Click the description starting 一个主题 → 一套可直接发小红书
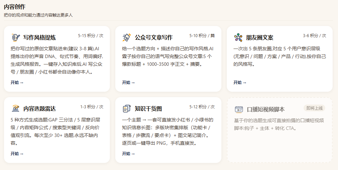Screen dimensions: 338x170 (168, 132)
